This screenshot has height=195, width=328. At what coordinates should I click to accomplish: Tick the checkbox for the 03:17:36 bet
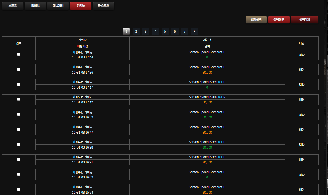19,70
